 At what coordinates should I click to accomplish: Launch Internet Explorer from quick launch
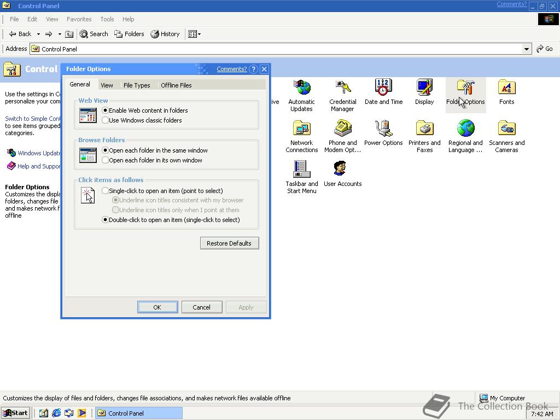click(56, 413)
